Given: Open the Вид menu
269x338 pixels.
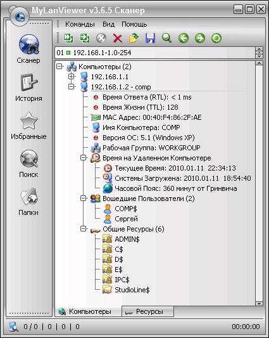Looking at the screenshot, I should click(108, 24).
